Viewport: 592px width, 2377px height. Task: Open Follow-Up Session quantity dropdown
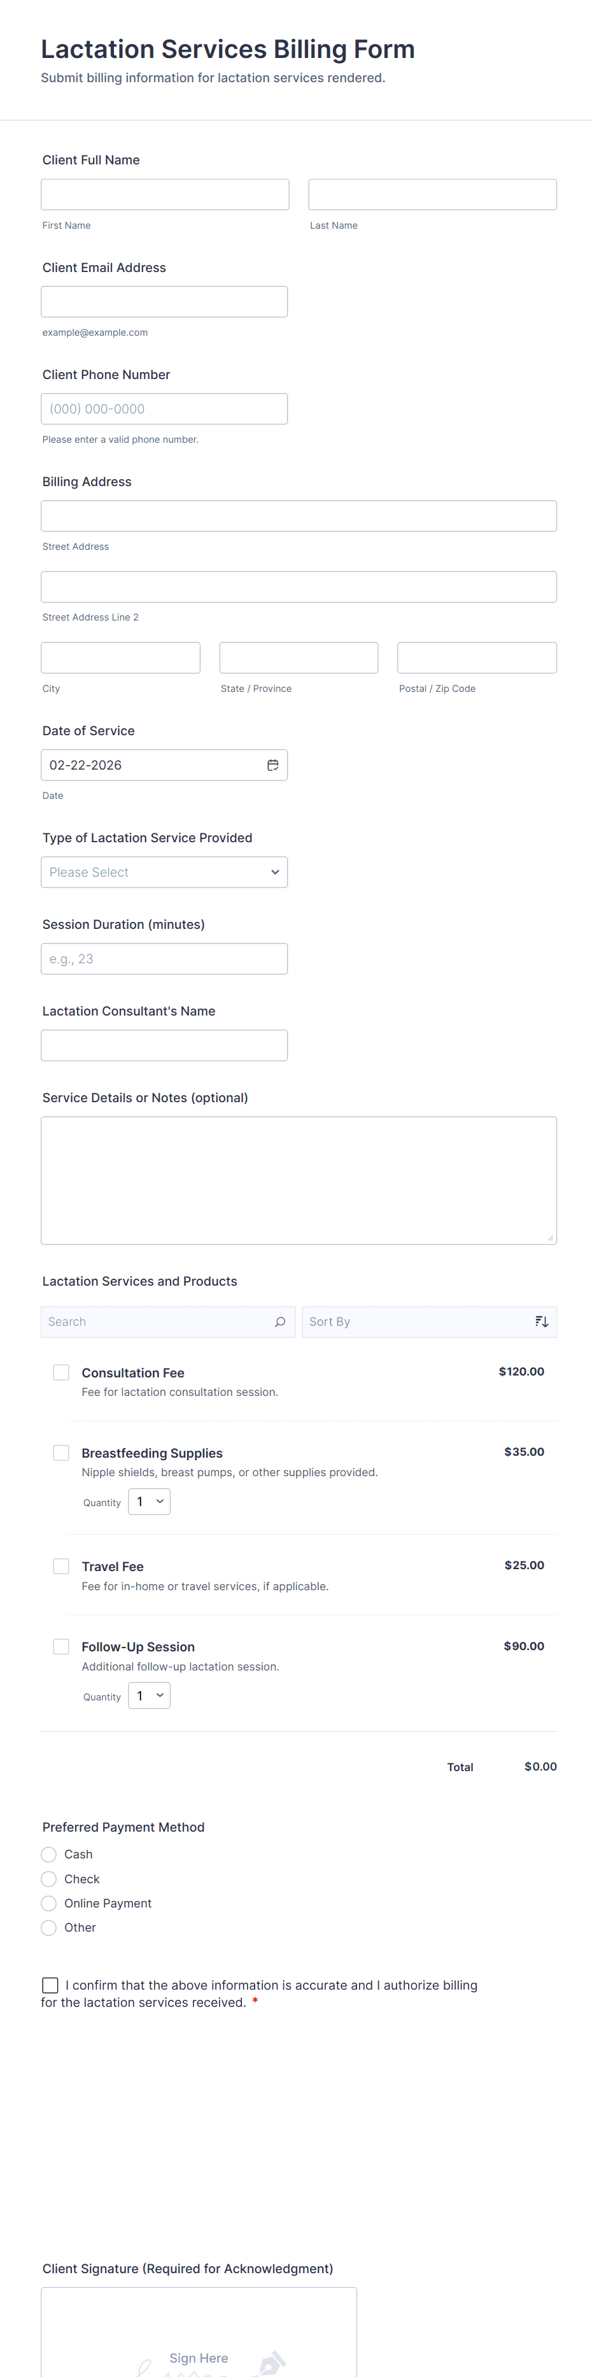click(x=150, y=1695)
